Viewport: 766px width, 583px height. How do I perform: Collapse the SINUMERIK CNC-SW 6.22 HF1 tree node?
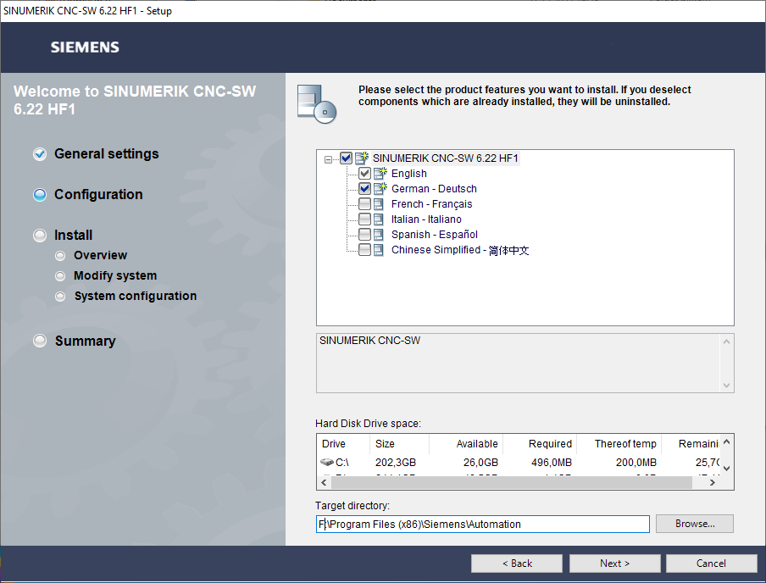[x=329, y=158]
